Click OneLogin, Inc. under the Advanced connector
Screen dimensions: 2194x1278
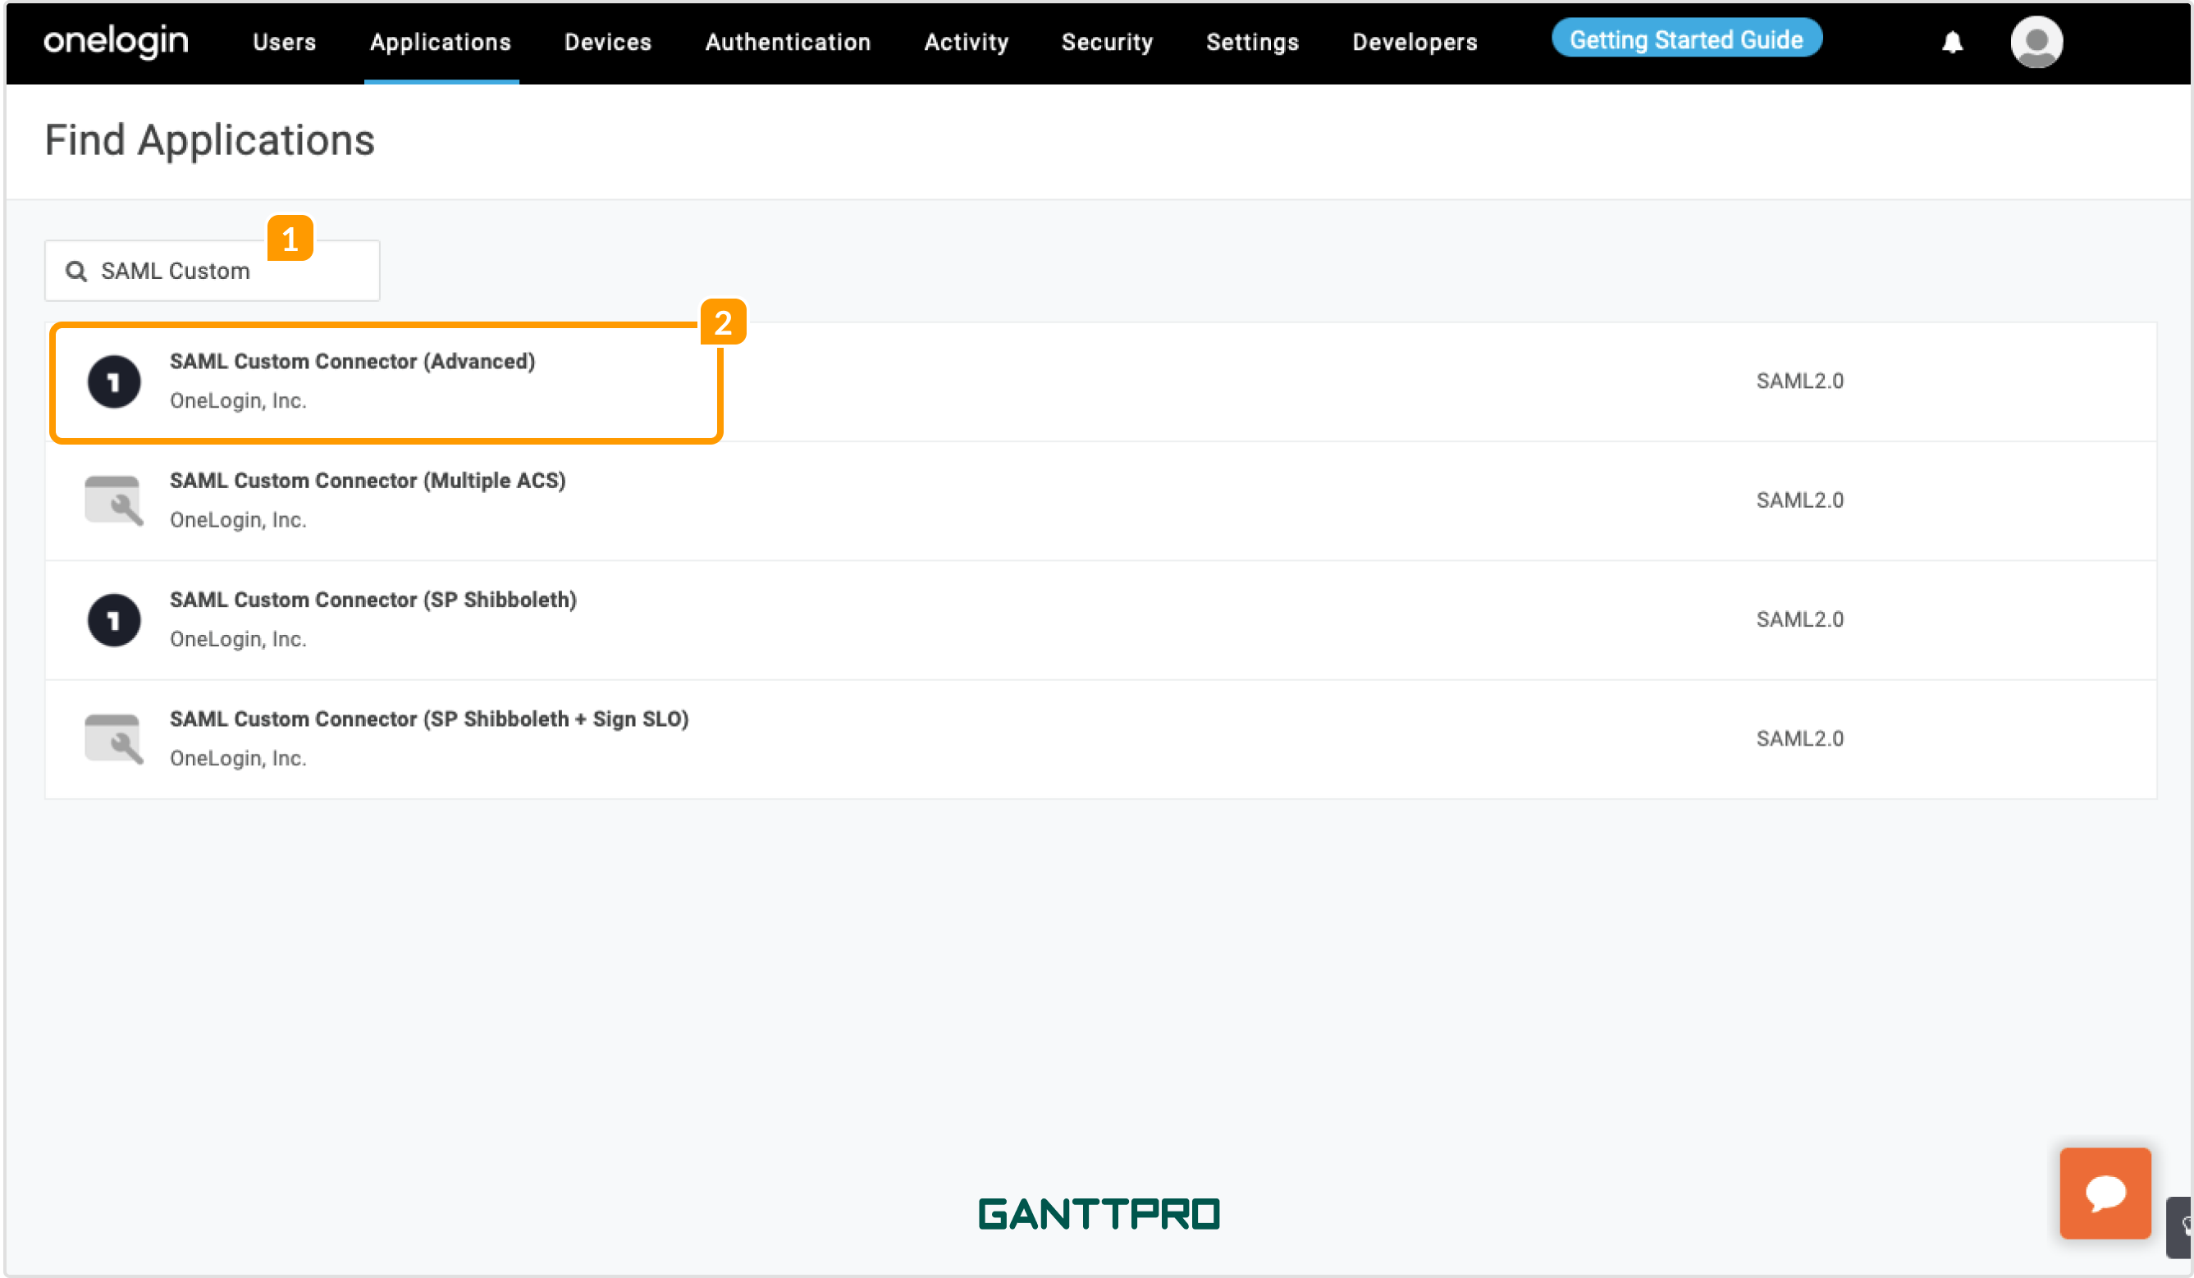coord(239,400)
